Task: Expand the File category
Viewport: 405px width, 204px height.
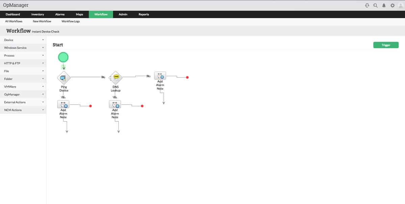Action: [23, 71]
